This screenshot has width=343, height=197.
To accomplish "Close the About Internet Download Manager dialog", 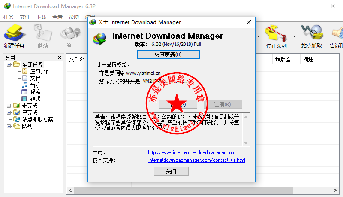I will pos(249,22).
